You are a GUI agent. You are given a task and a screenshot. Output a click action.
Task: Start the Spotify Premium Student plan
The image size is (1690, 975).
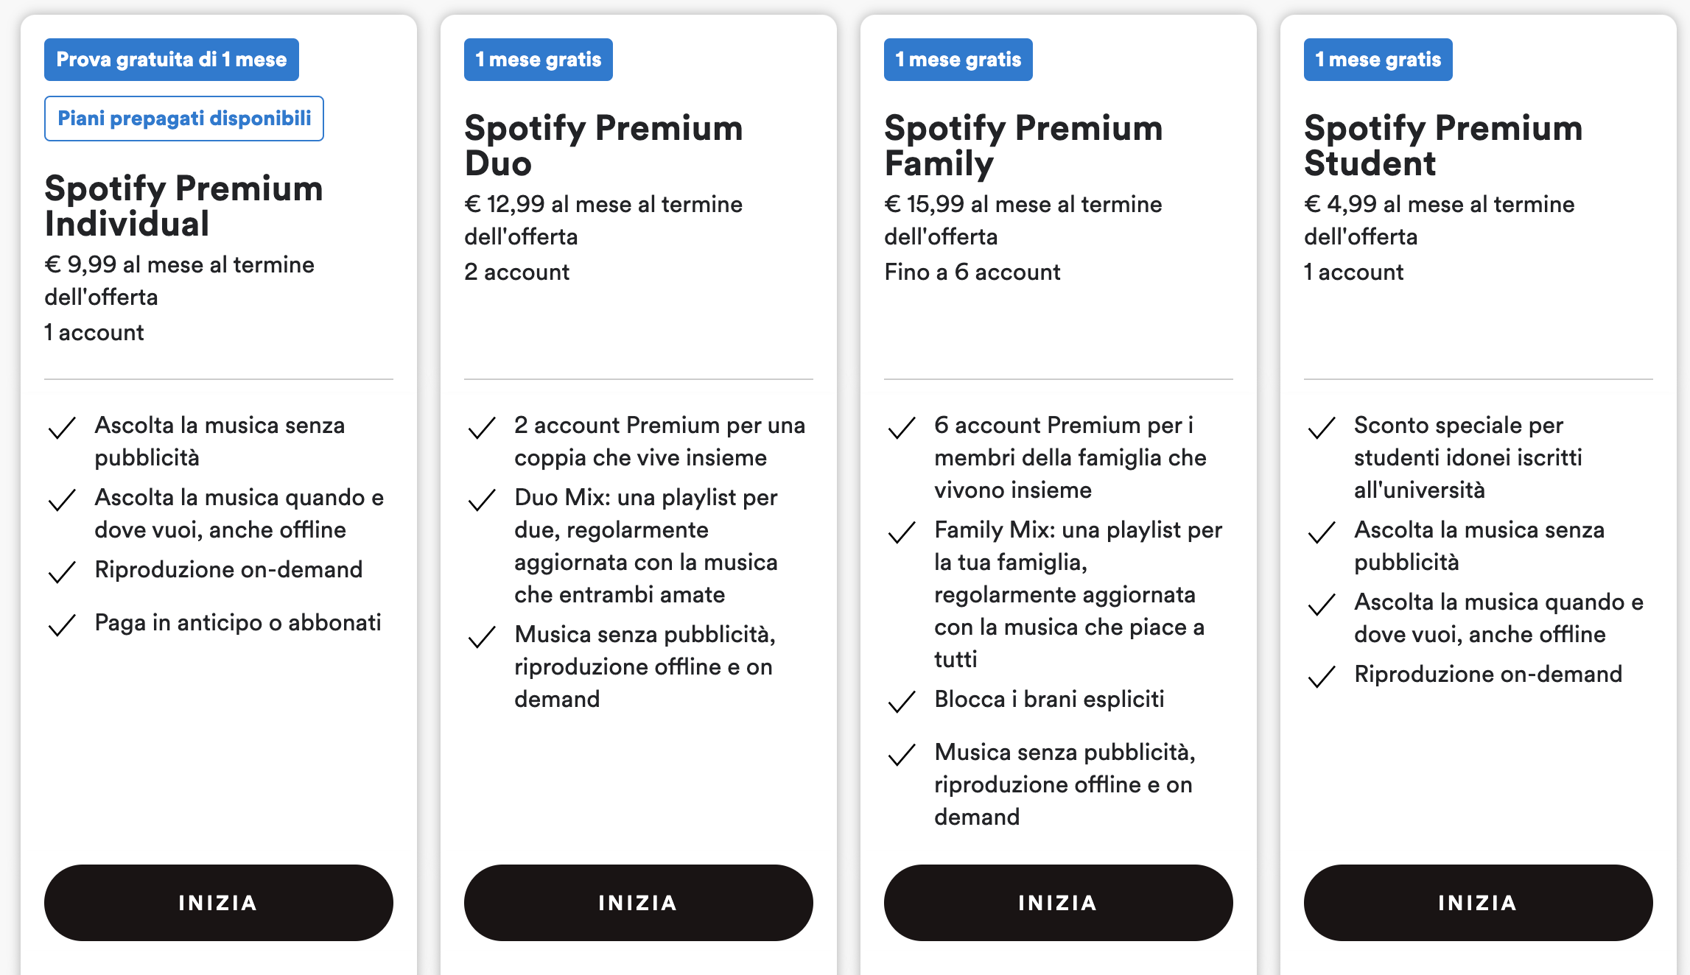coord(1479,902)
